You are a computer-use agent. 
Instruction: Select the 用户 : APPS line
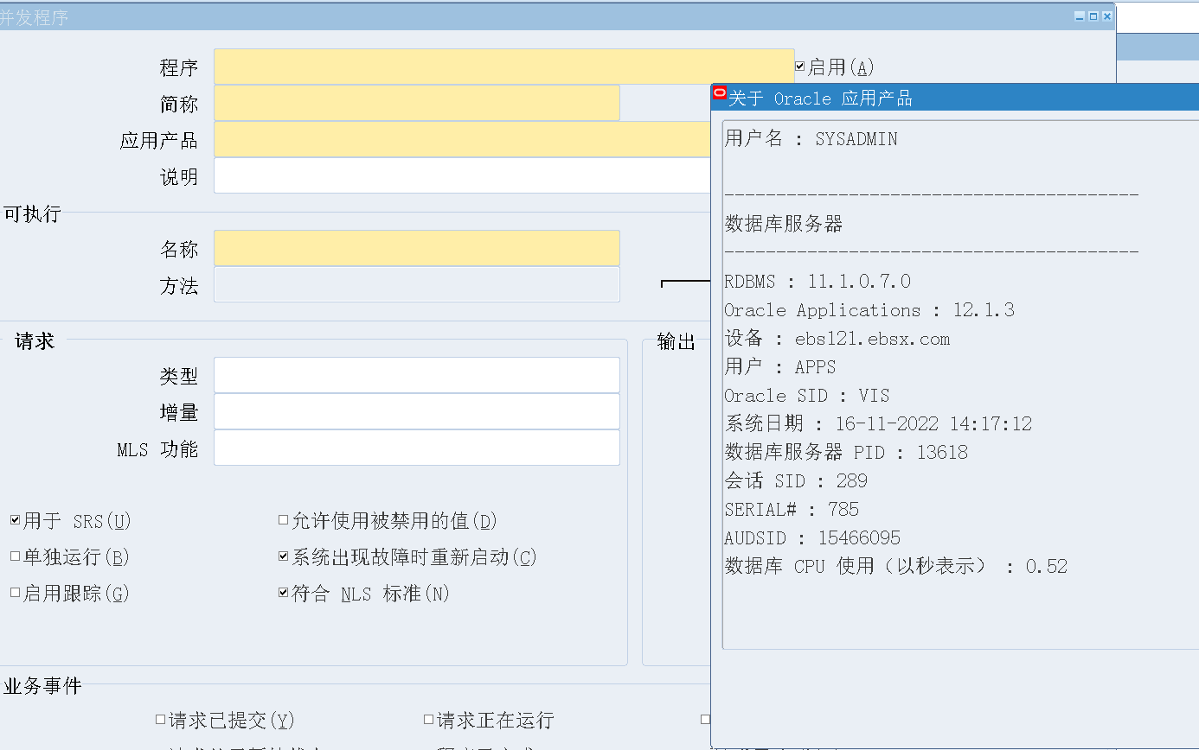pos(780,366)
